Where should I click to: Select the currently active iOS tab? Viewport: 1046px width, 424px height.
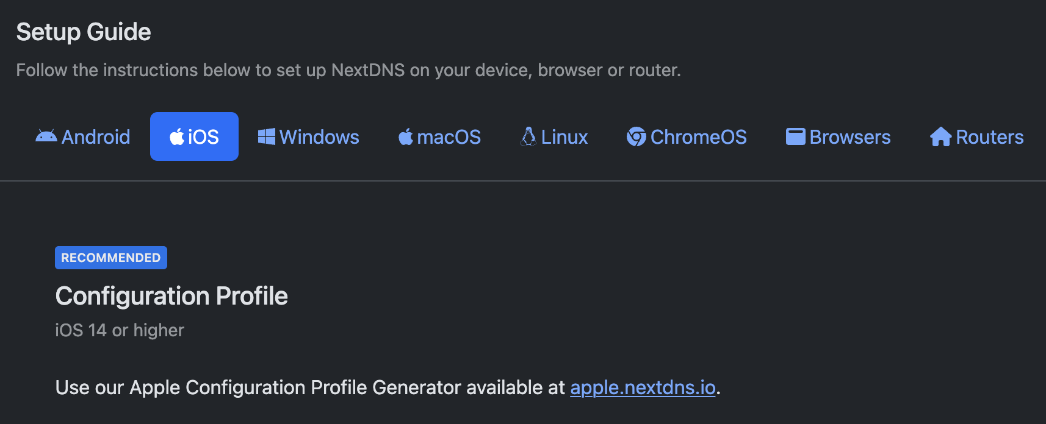click(194, 136)
